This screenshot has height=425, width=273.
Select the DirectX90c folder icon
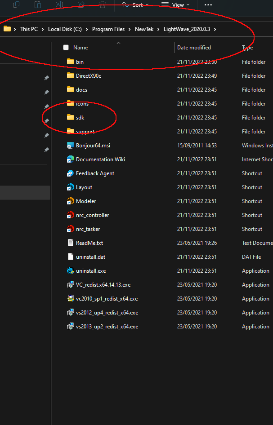click(x=71, y=75)
